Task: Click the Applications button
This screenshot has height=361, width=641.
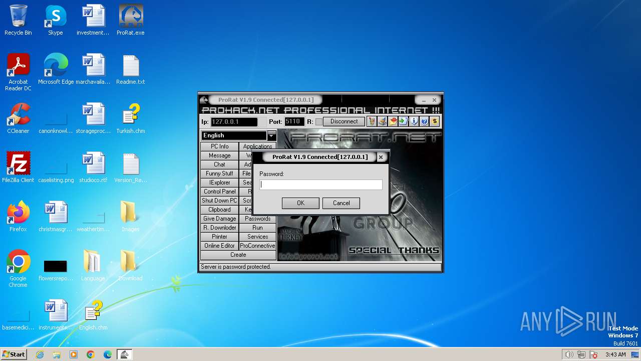Action: point(257,146)
